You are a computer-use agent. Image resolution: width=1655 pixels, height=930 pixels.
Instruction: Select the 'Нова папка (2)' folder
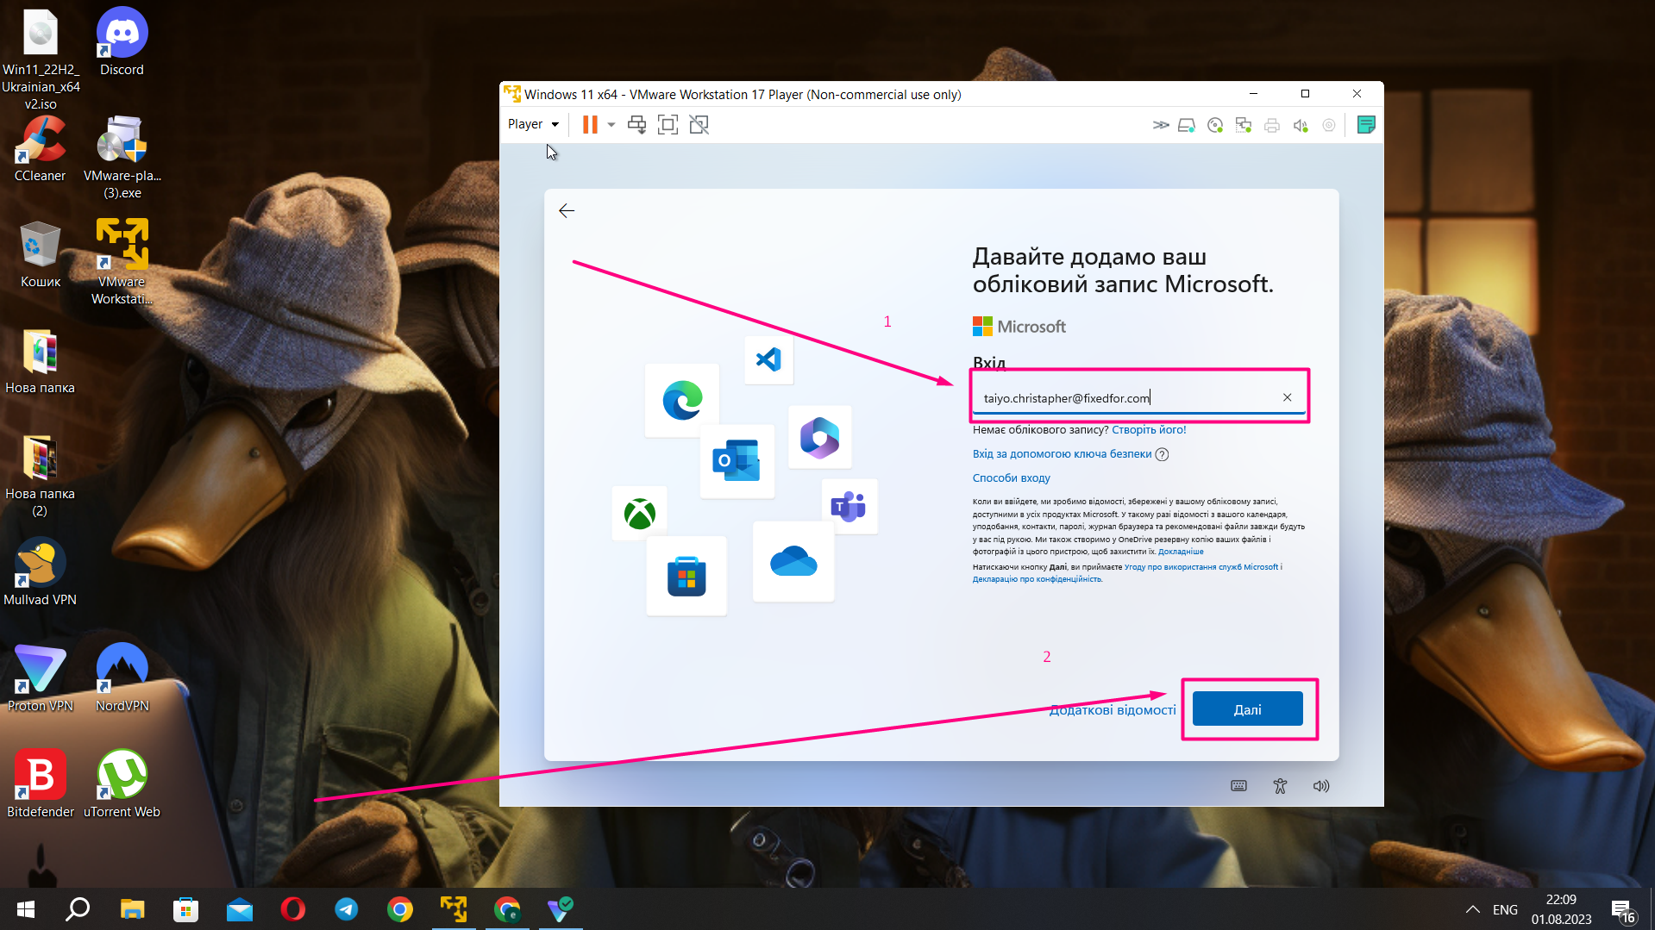41,475
